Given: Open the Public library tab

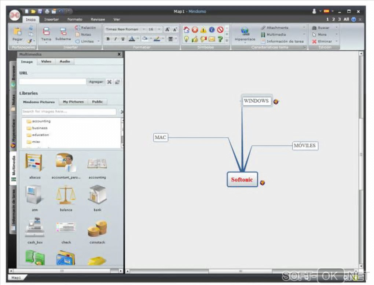Looking at the screenshot, I should point(97,102).
